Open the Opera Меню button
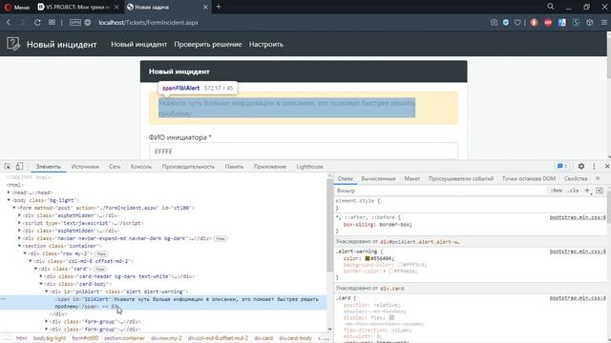611x343 pixels. (17, 7)
